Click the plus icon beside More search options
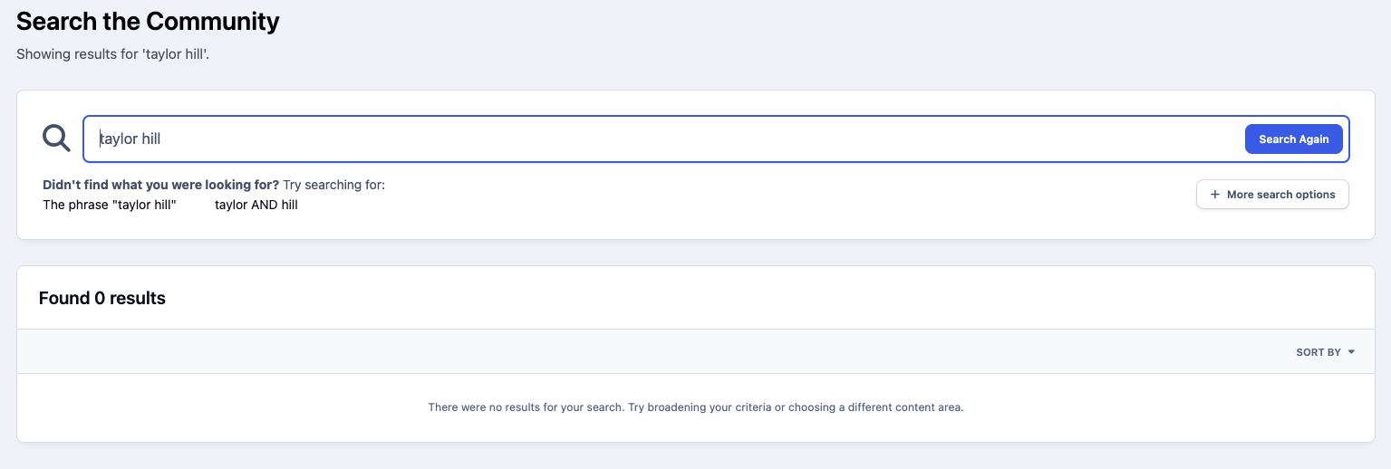The height and width of the screenshot is (469, 1391). point(1215,195)
